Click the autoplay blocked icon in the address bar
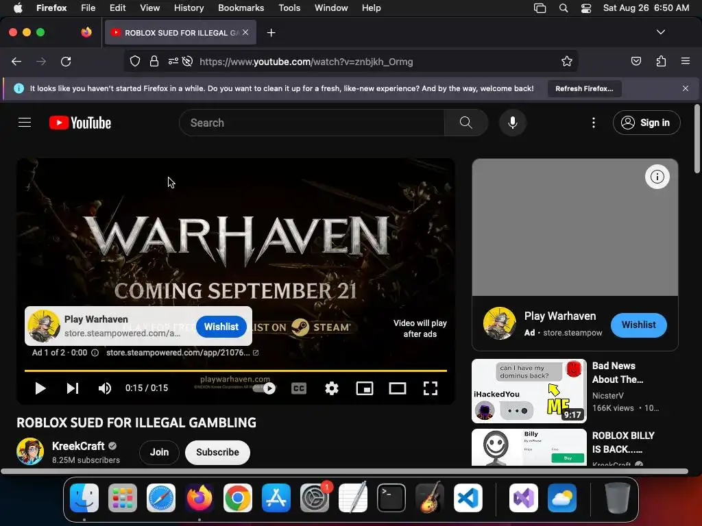This screenshot has height=526, width=702. click(x=188, y=62)
